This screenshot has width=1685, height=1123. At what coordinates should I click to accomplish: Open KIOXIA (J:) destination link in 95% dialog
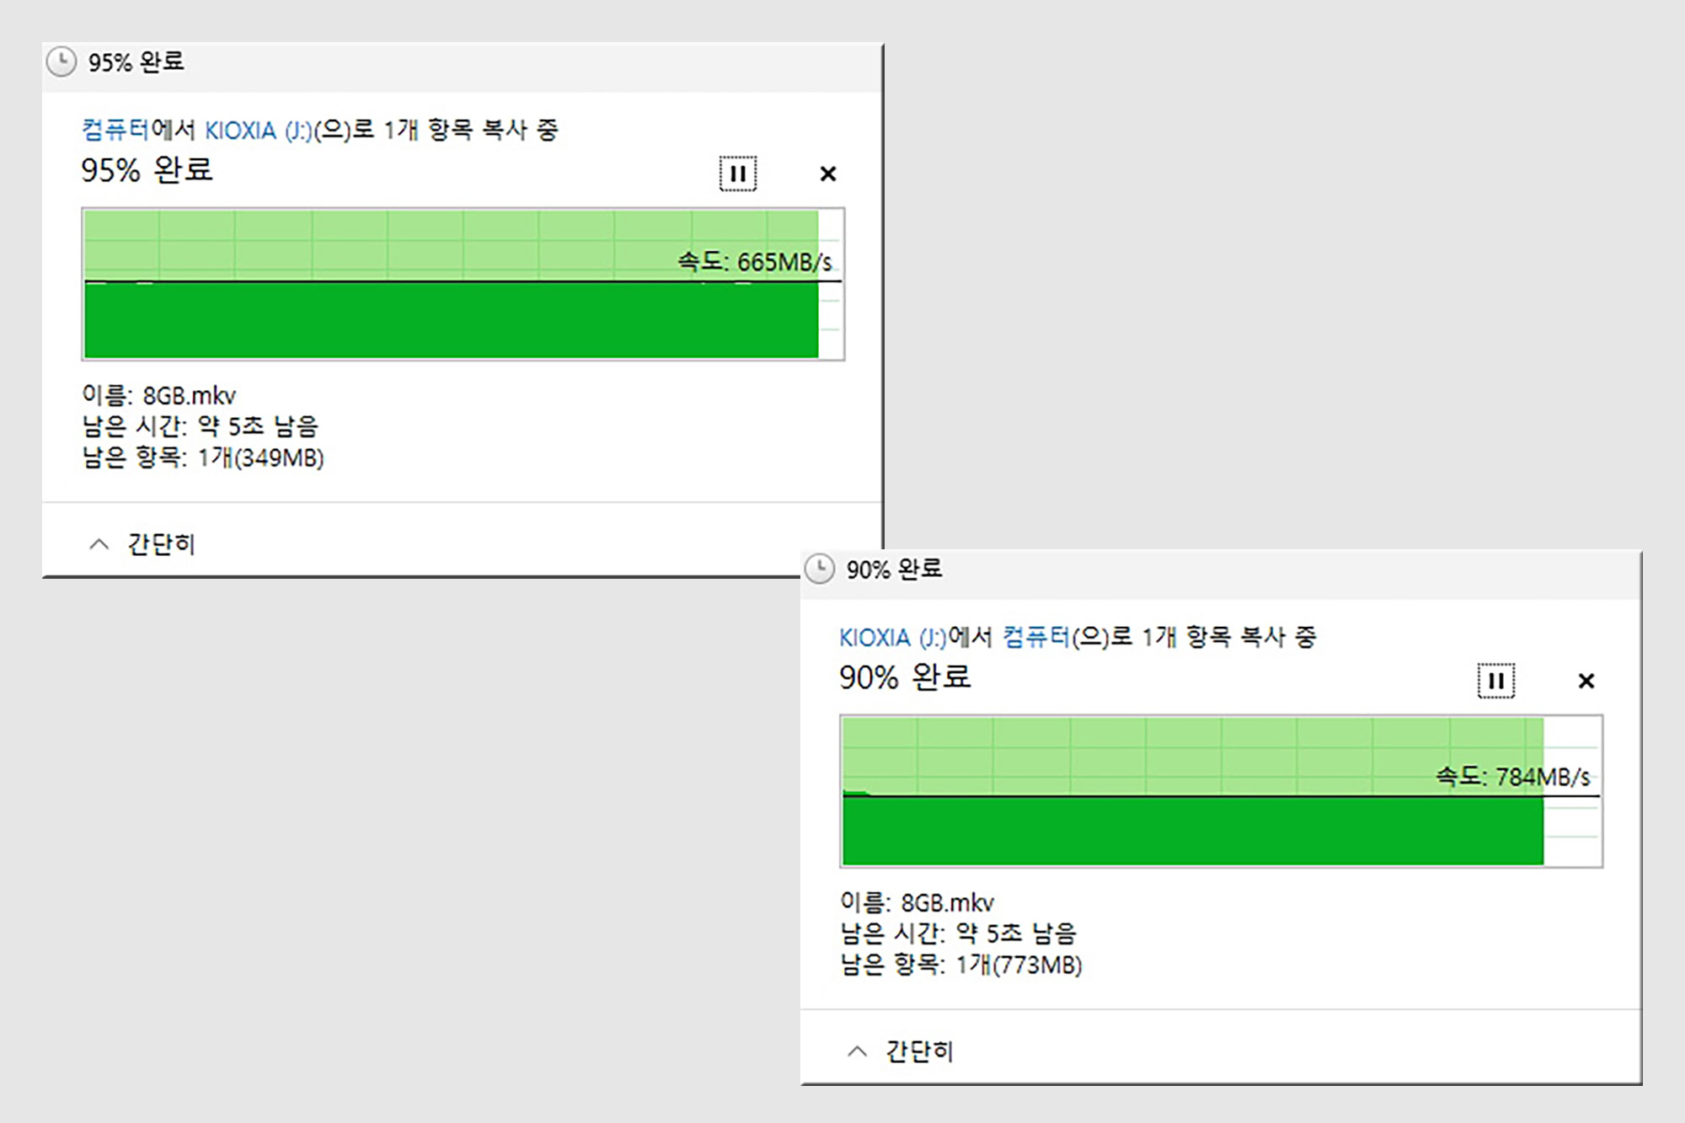[x=258, y=131]
